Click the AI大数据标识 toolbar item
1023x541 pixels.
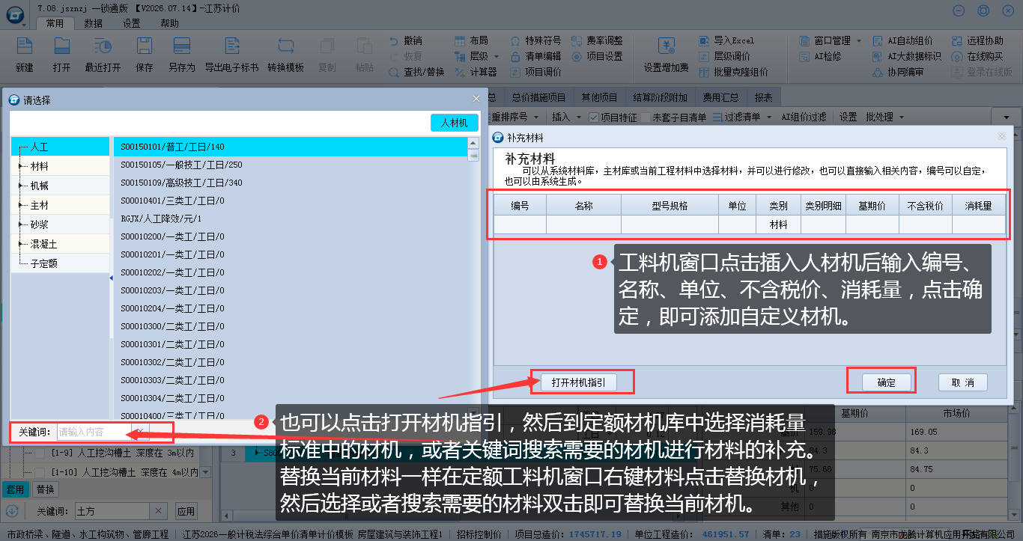(907, 56)
